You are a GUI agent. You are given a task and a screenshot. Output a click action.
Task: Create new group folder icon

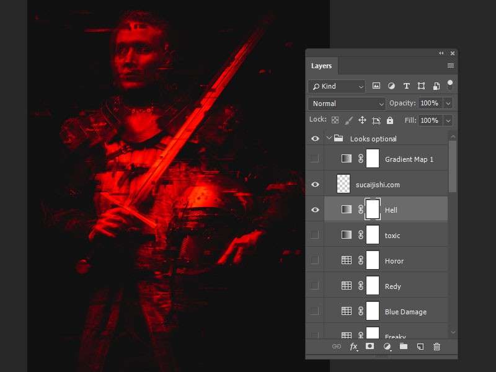coord(404,347)
